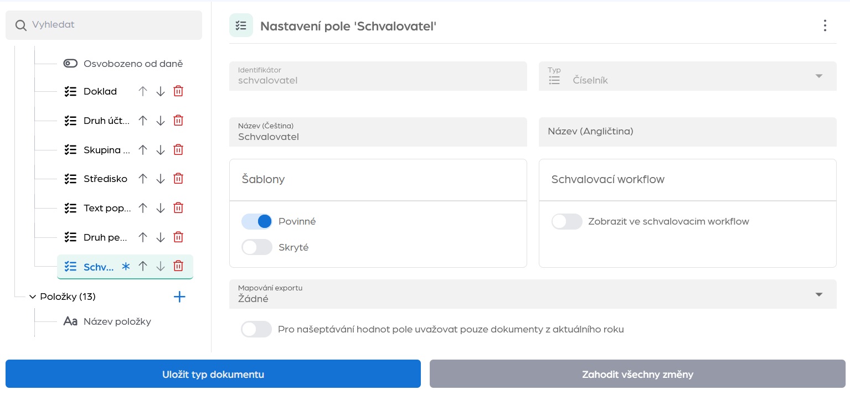Delete the Druh účt... field
This screenshot has height=395, width=850.
point(178,120)
